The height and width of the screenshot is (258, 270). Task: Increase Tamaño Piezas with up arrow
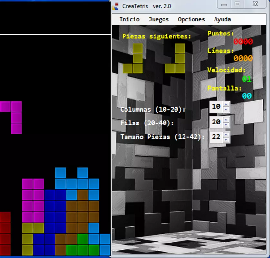point(226,134)
